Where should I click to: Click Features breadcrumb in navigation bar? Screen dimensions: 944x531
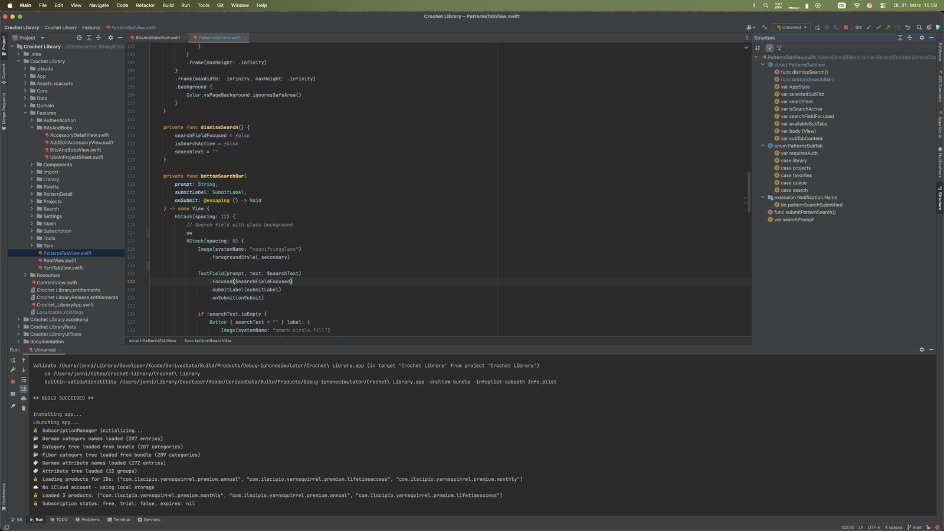pos(91,28)
